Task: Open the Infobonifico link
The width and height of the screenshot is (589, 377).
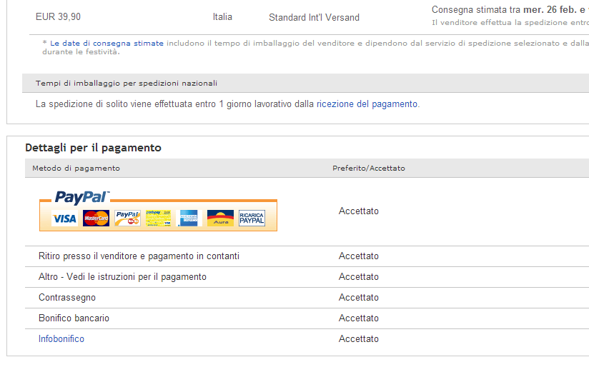Action: [61, 338]
